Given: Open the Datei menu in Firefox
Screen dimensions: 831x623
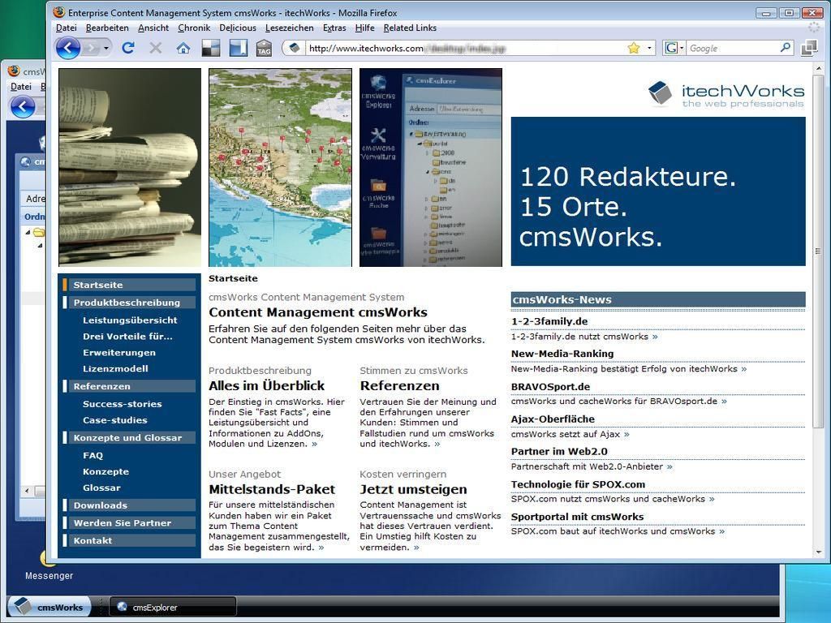Looking at the screenshot, I should [x=67, y=28].
